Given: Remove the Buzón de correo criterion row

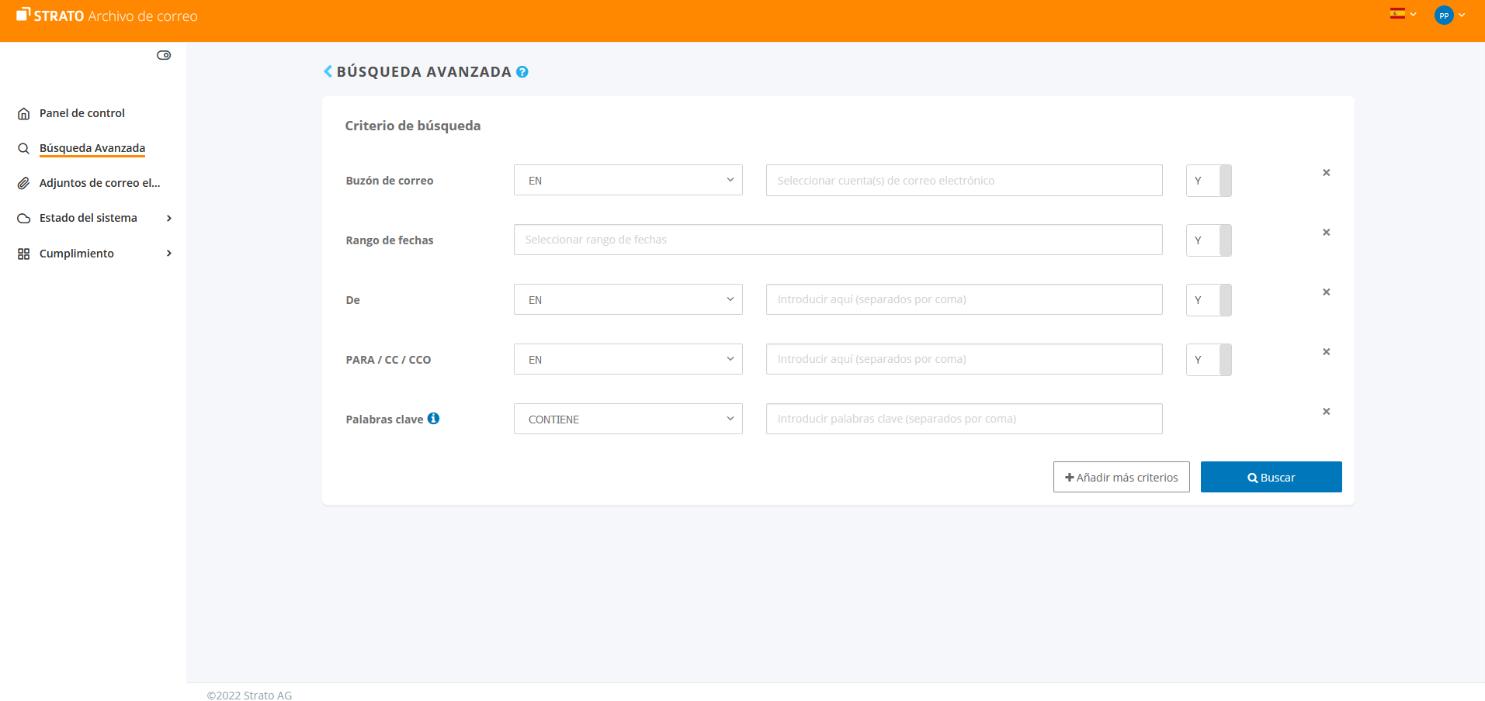Looking at the screenshot, I should 1326,173.
